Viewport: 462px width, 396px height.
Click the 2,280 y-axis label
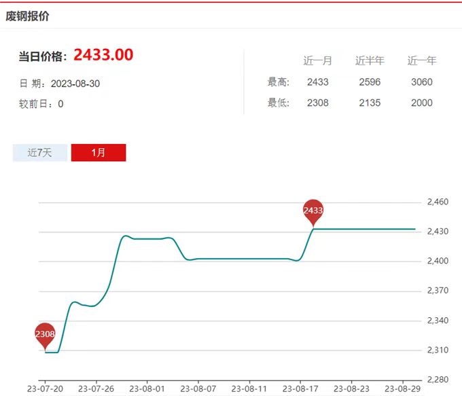coord(438,380)
